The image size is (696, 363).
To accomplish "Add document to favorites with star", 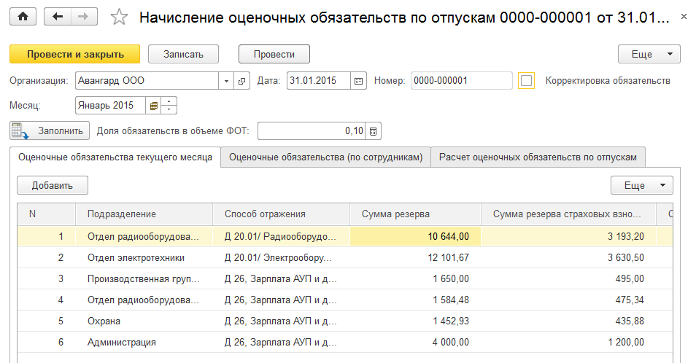I will [x=119, y=18].
